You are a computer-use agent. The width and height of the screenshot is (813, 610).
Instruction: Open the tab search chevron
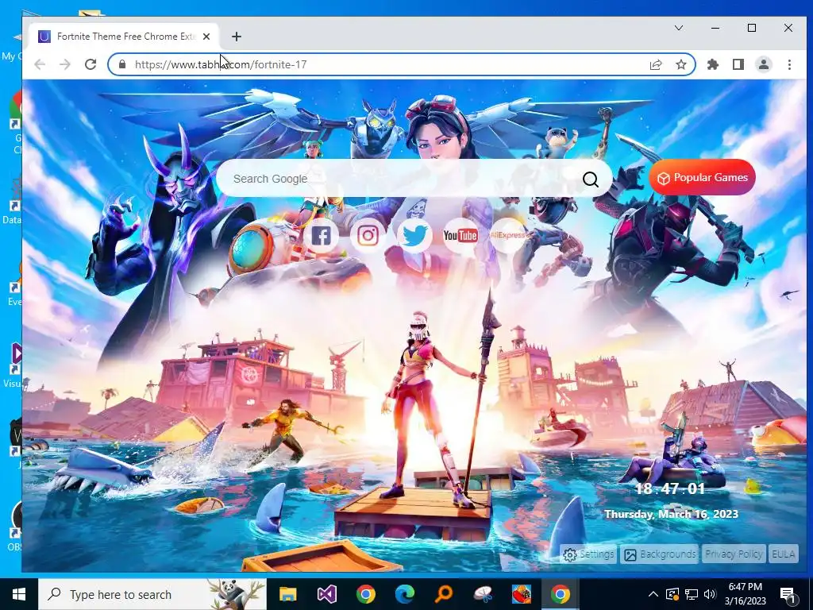click(x=679, y=28)
